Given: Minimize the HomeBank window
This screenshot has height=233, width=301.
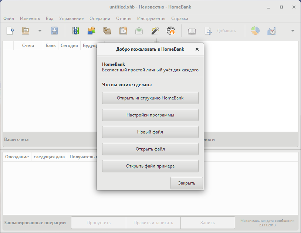Looking at the screenshot, I should (x=269, y=7).
